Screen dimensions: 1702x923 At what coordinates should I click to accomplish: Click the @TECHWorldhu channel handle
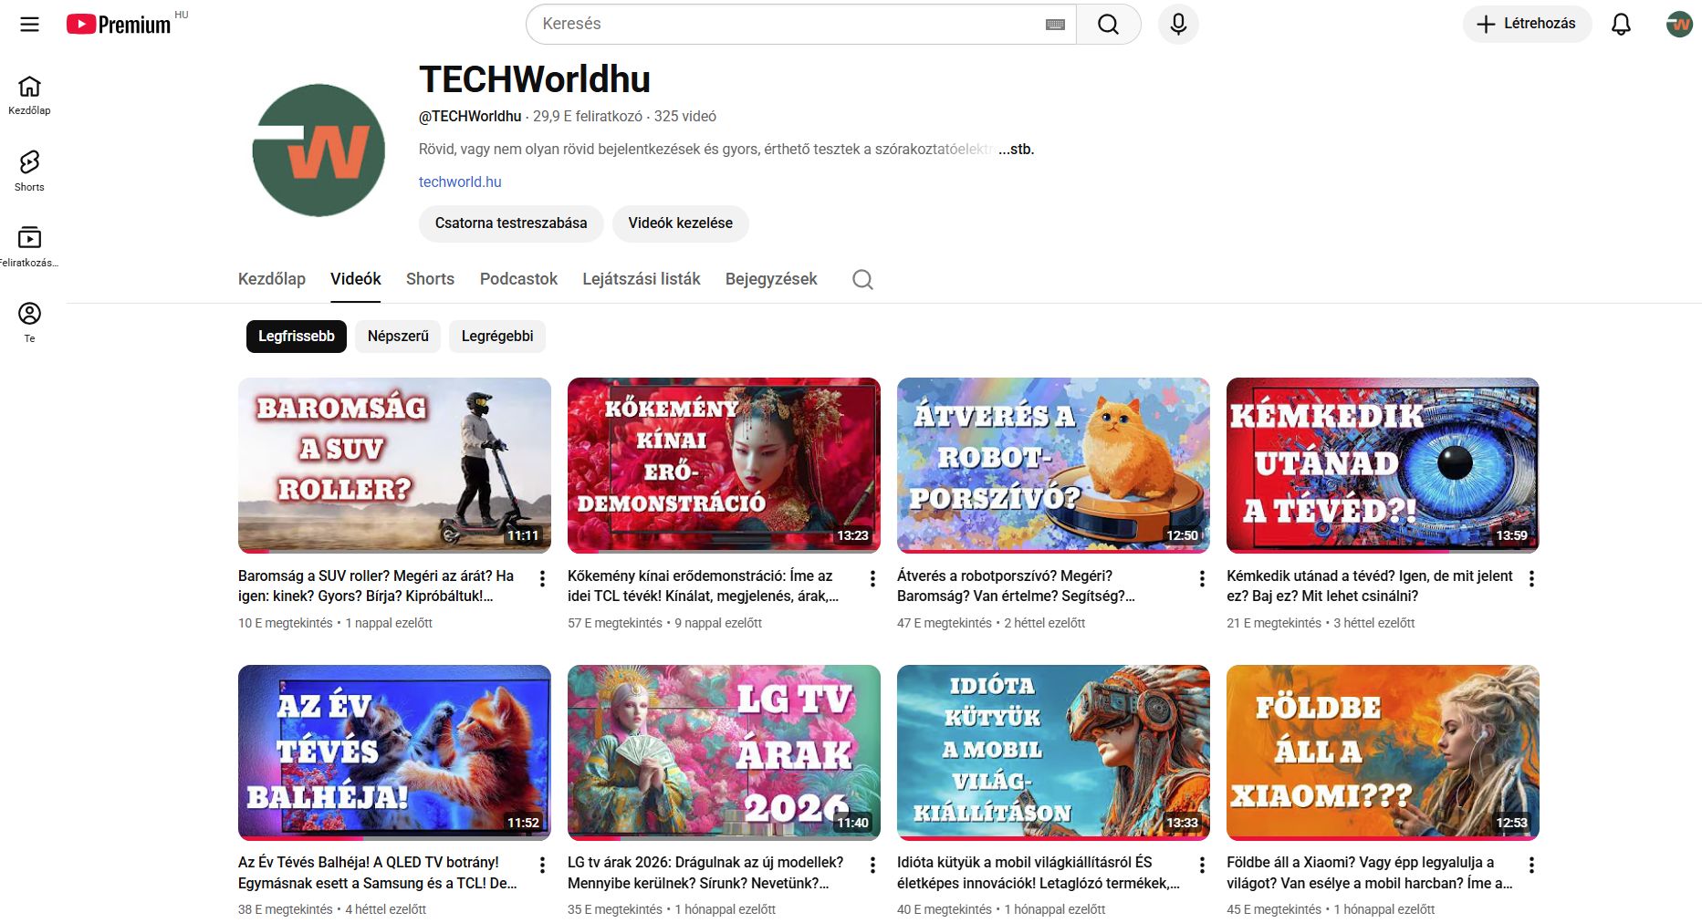[470, 117]
